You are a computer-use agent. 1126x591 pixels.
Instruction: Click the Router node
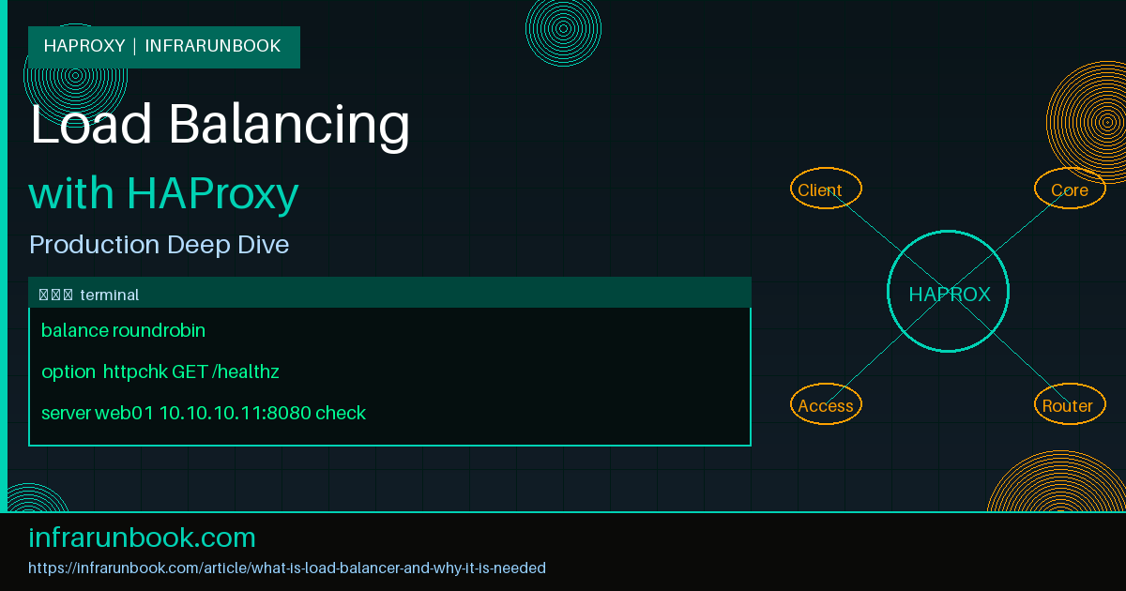[1070, 404]
